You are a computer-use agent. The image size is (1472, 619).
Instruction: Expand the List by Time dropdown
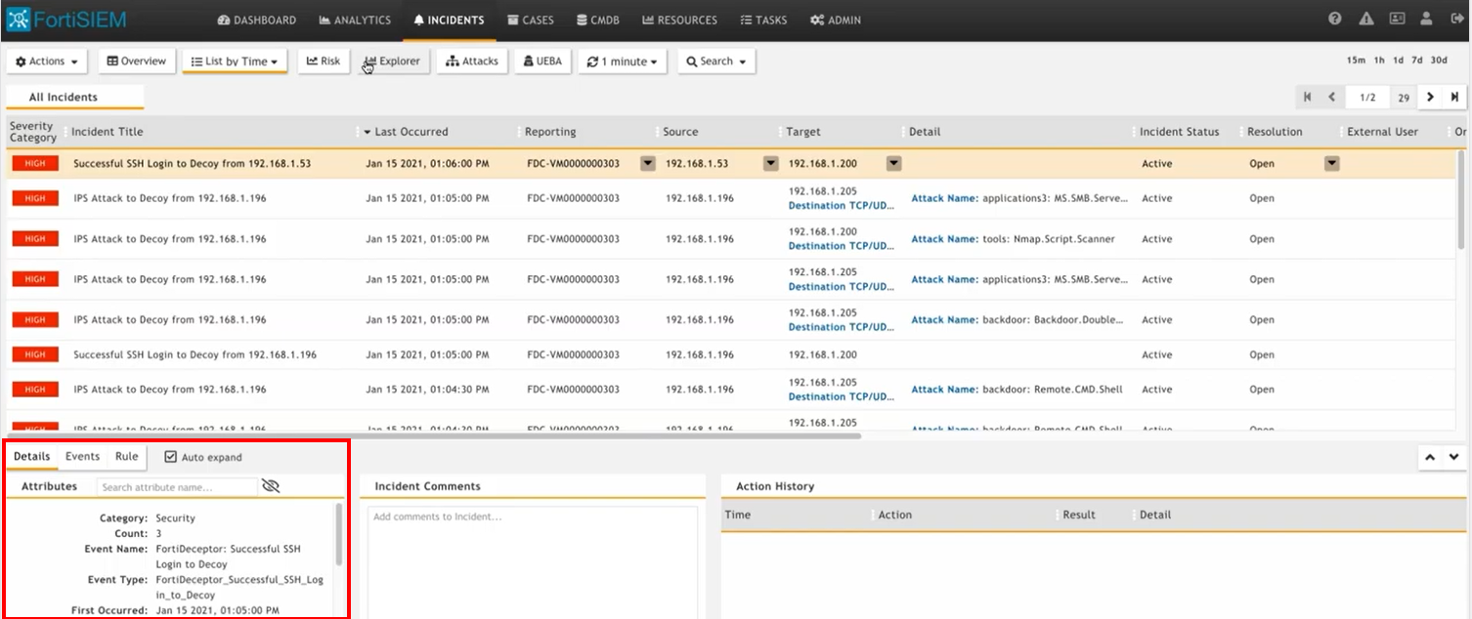(235, 62)
